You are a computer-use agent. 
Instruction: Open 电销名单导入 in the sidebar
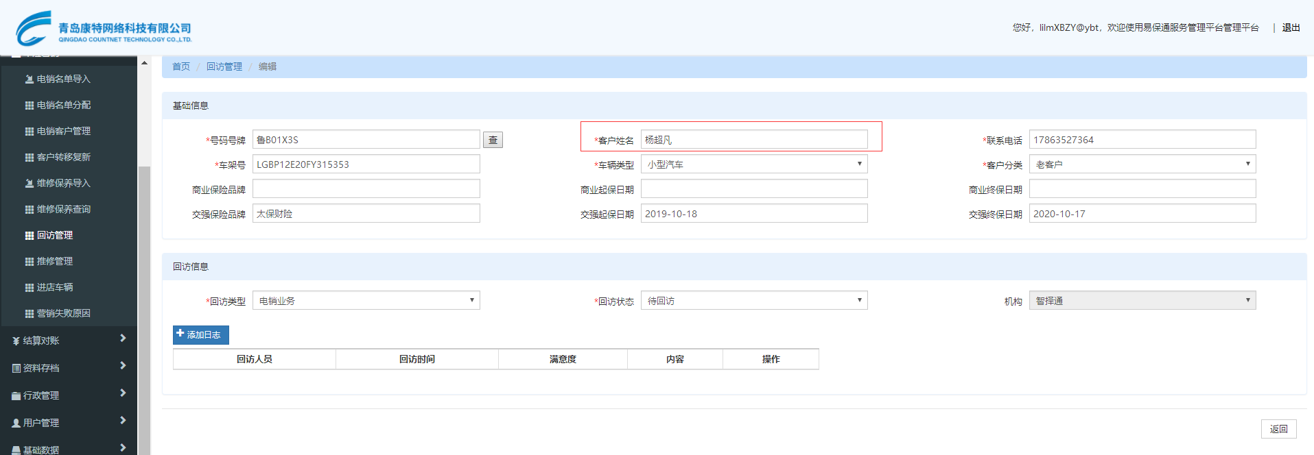pos(63,79)
